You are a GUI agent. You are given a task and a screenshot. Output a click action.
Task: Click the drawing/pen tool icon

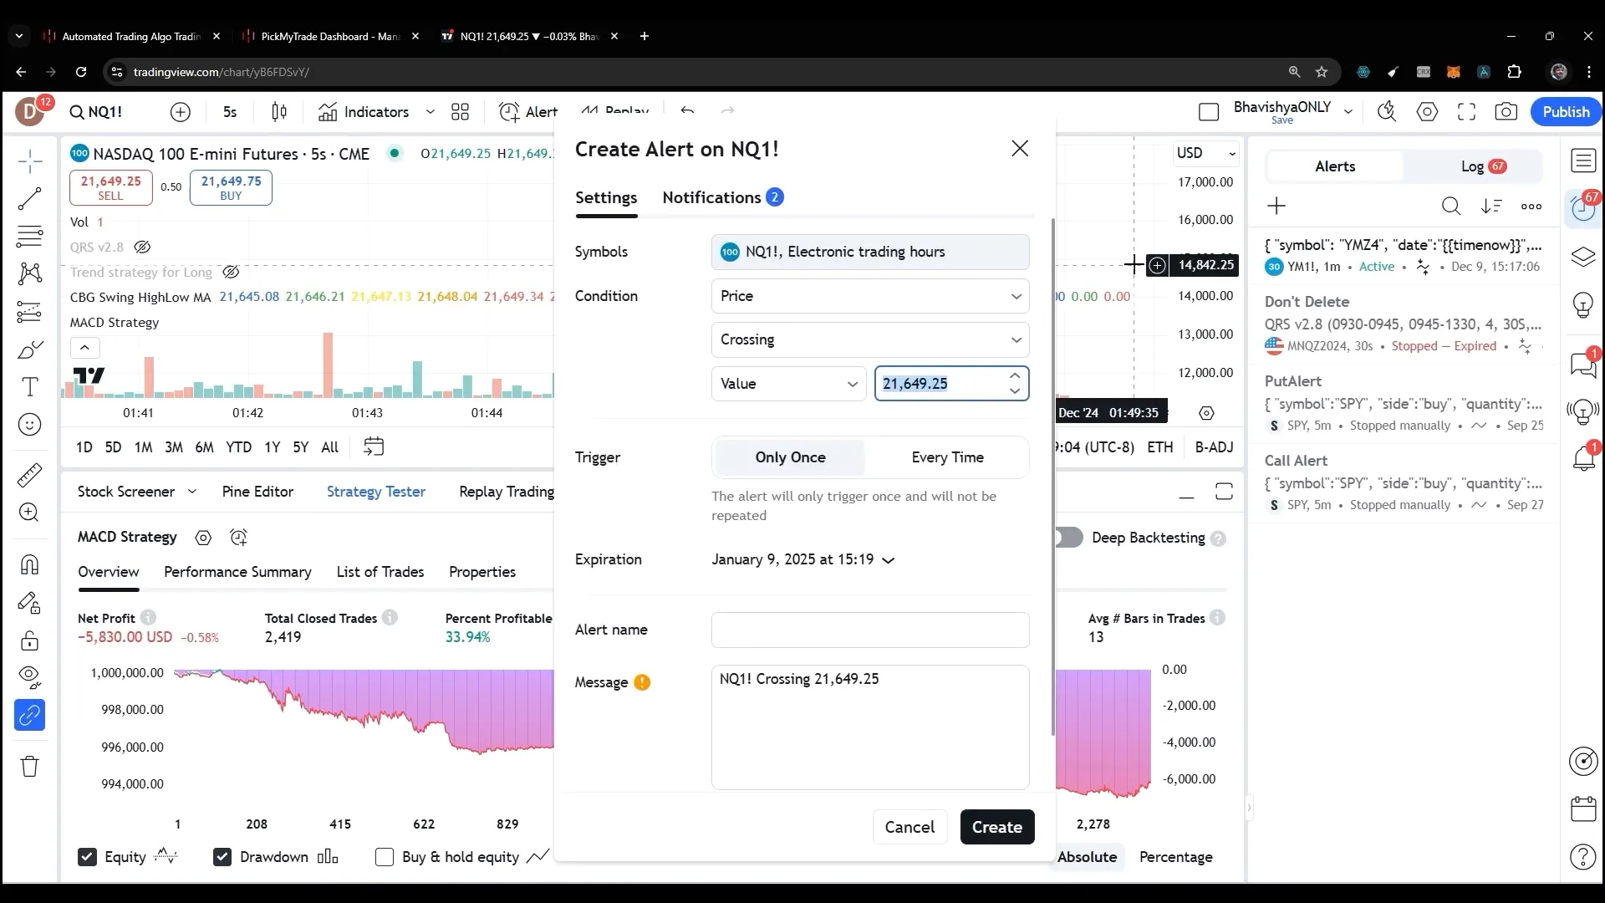click(28, 349)
